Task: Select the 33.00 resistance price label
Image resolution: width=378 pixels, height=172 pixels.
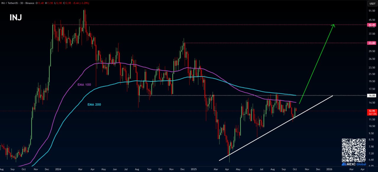Action: [x=372, y=43]
